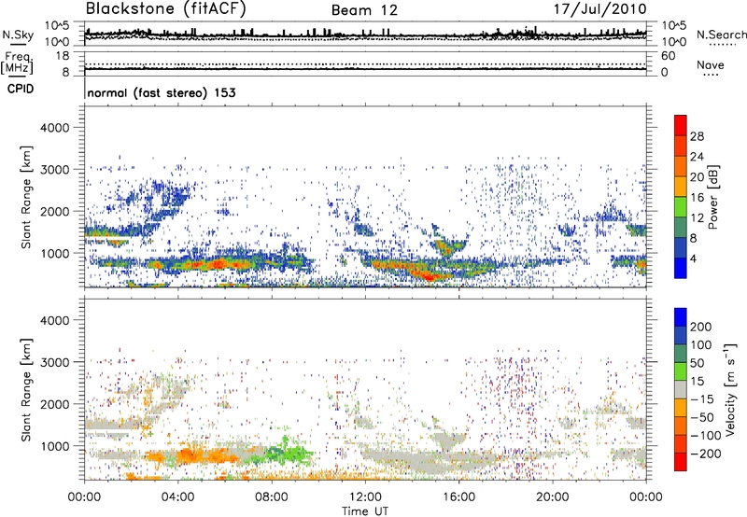Click the '-15' velocity colorbar tick value
747x517 pixels.
click(x=701, y=398)
